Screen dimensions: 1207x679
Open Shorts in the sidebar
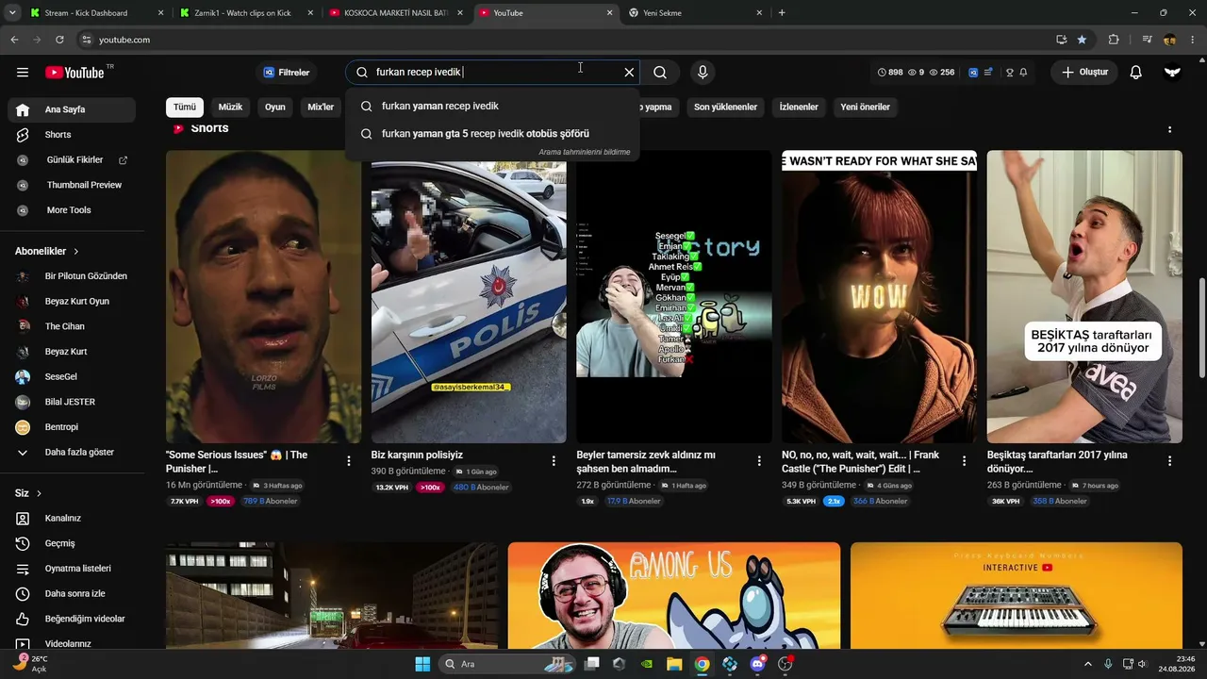[x=72, y=135]
